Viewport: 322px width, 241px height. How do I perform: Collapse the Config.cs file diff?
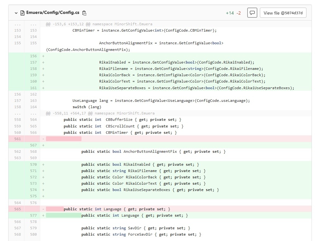[x=16, y=13]
